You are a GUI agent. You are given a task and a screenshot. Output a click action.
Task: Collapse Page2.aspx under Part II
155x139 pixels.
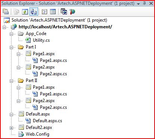click(x=18, y=101)
